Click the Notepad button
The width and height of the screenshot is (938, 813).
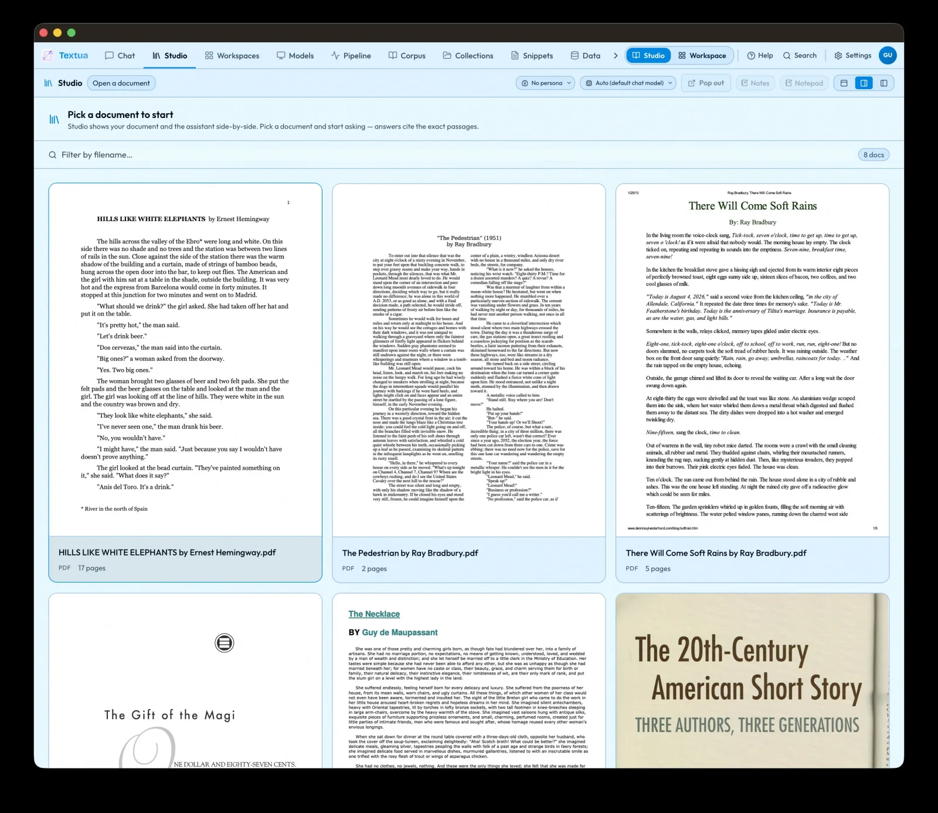804,83
